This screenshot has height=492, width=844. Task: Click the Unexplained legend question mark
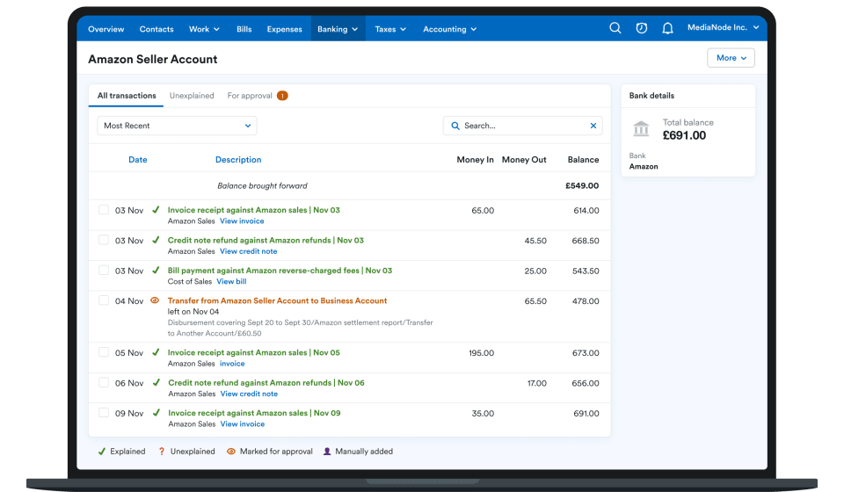point(162,451)
